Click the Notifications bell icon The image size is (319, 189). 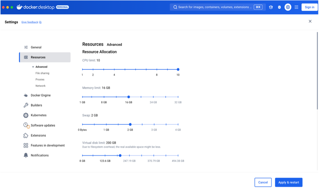26,155
